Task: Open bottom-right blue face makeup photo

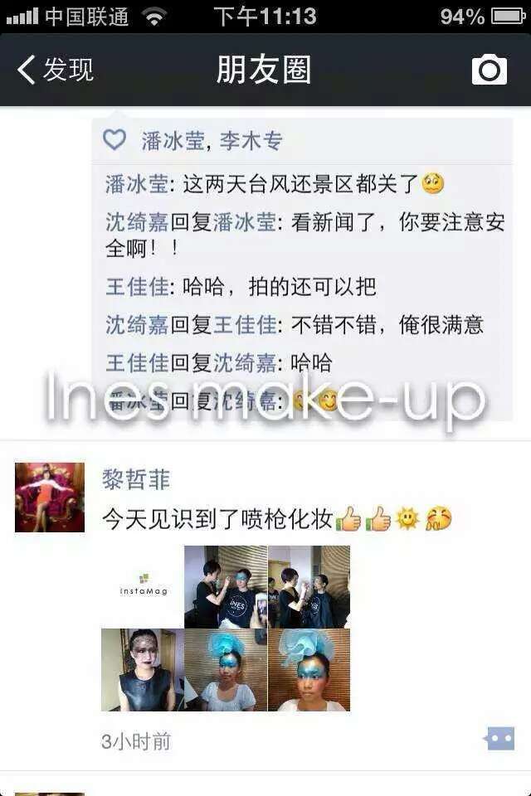Action: (309, 670)
